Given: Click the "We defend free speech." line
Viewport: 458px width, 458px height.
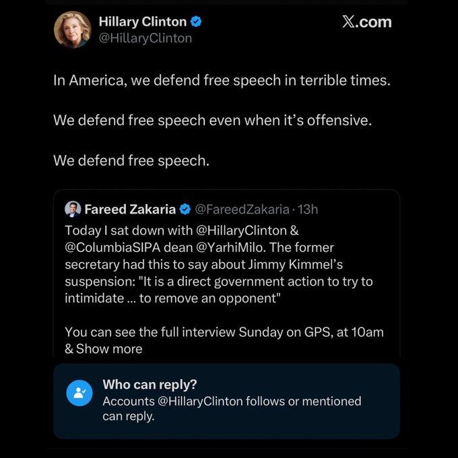Looking at the screenshot, I should (x=131, y=161).
